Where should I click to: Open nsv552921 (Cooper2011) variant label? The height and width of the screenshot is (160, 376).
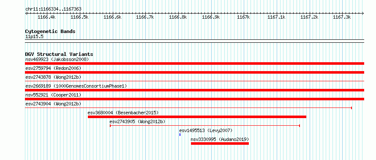[53, 95]
